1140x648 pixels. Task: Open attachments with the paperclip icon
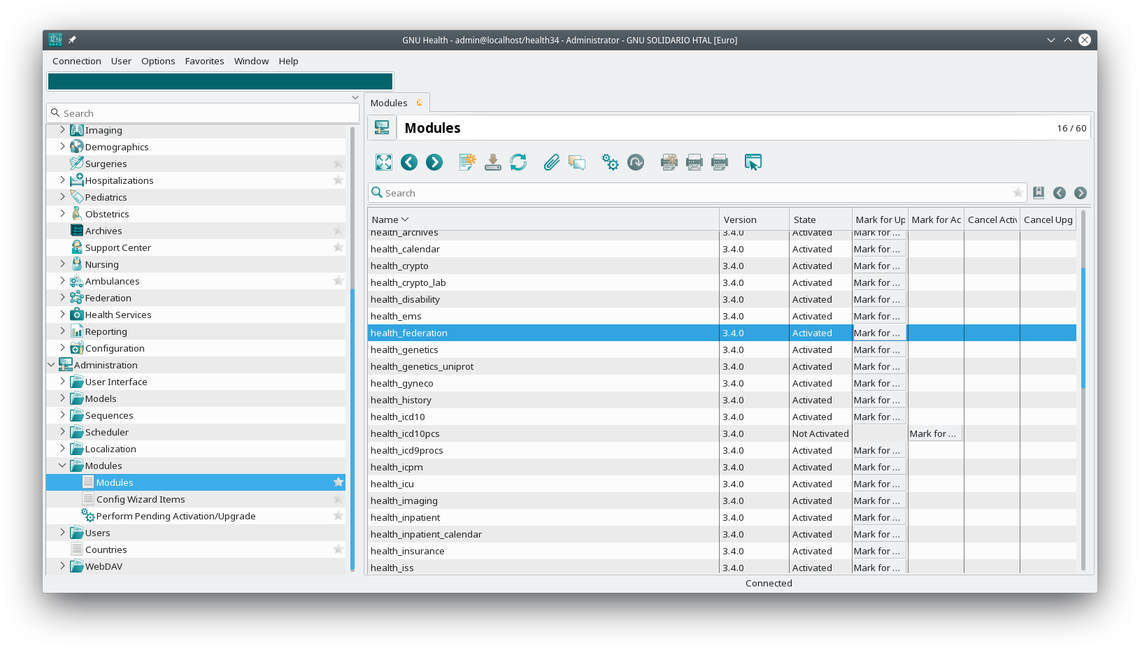click(x=552, y=162)
